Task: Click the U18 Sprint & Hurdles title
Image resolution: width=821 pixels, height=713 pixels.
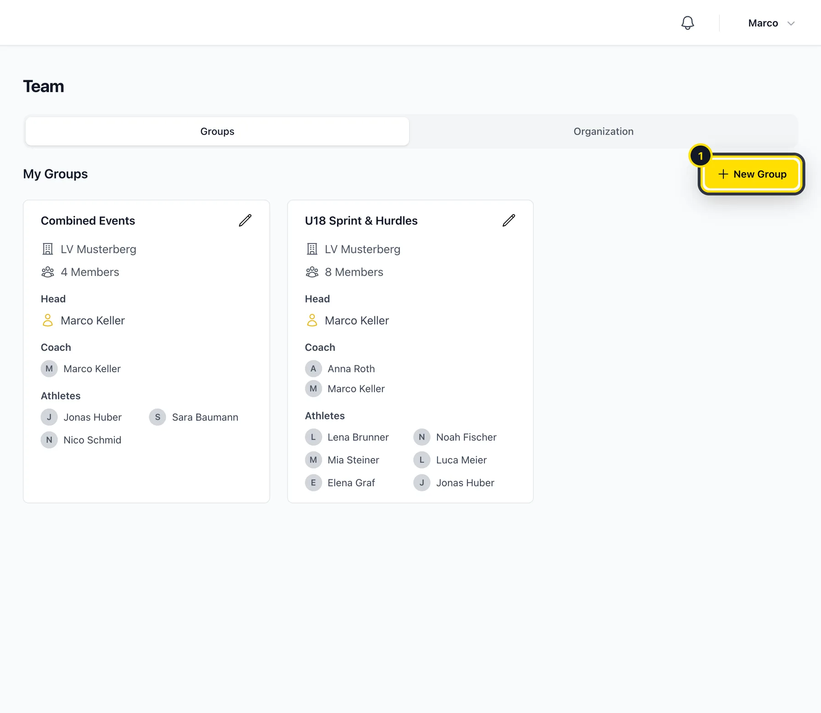Action: 361,221
